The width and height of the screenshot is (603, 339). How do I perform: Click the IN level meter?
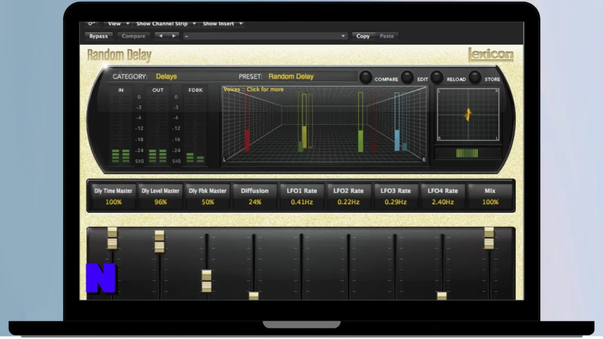(121, 129)
